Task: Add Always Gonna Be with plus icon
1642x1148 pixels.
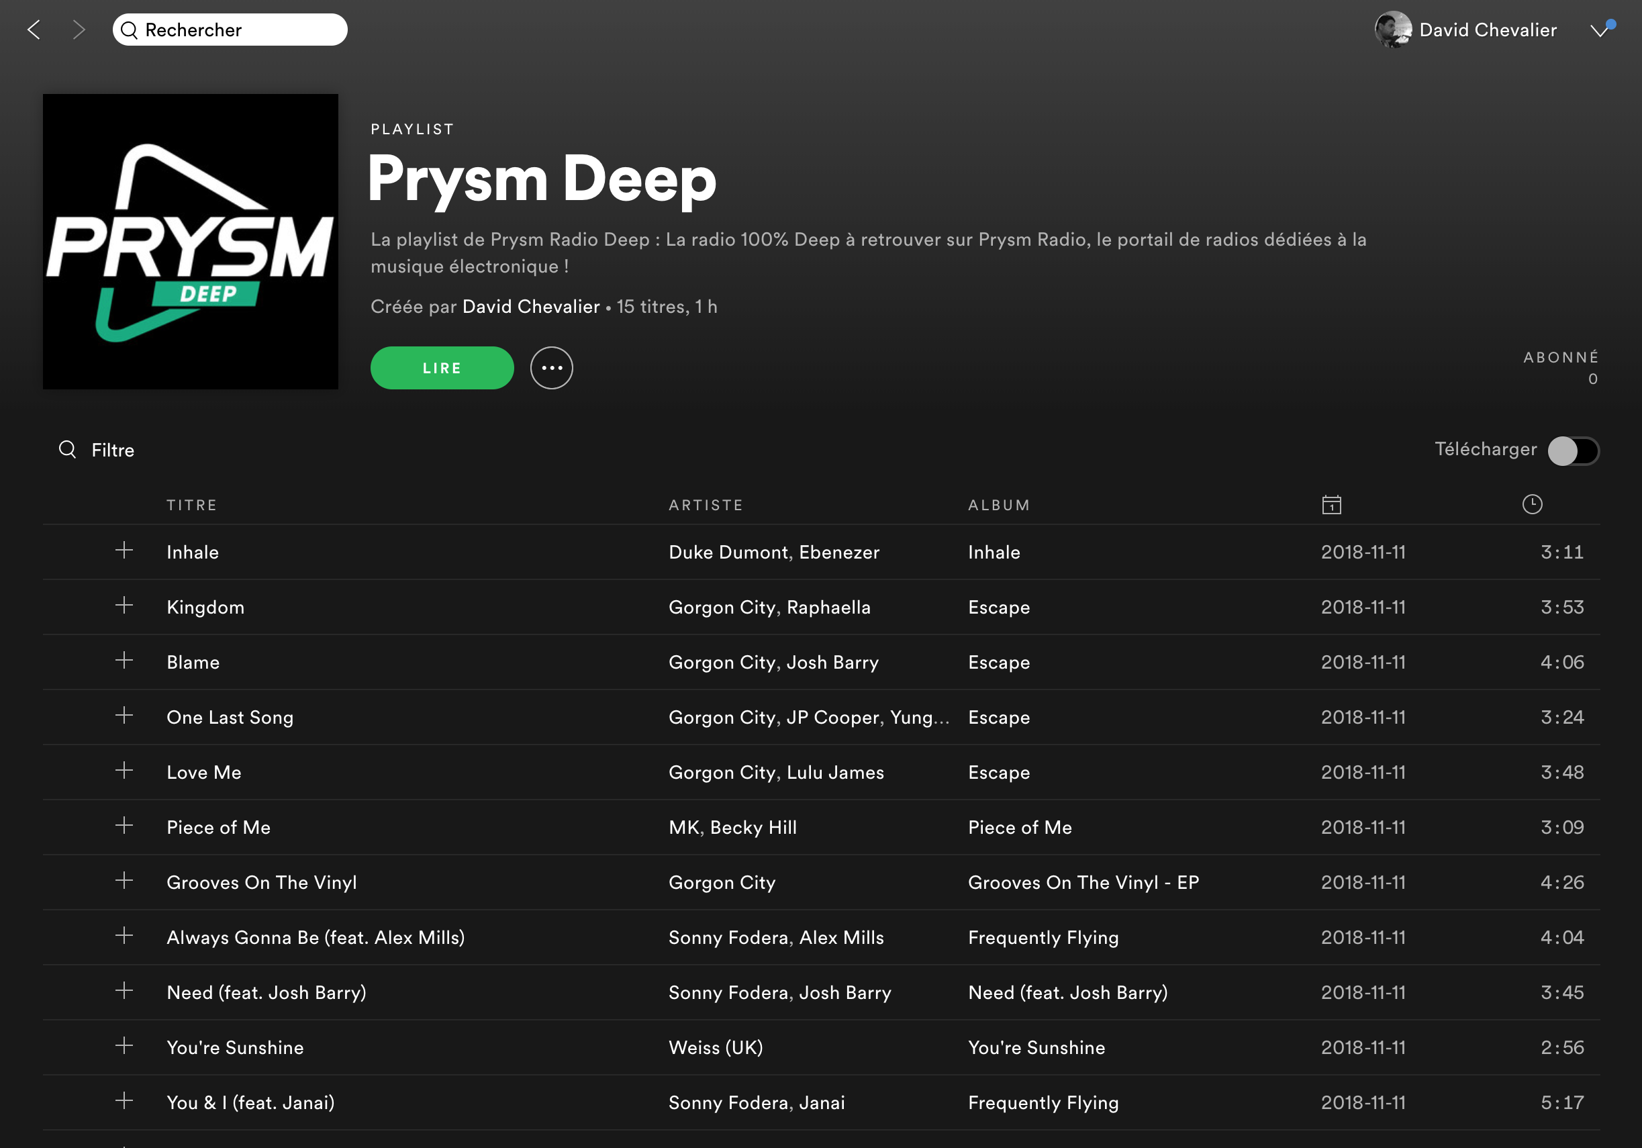Action: (x=124, y=936)
